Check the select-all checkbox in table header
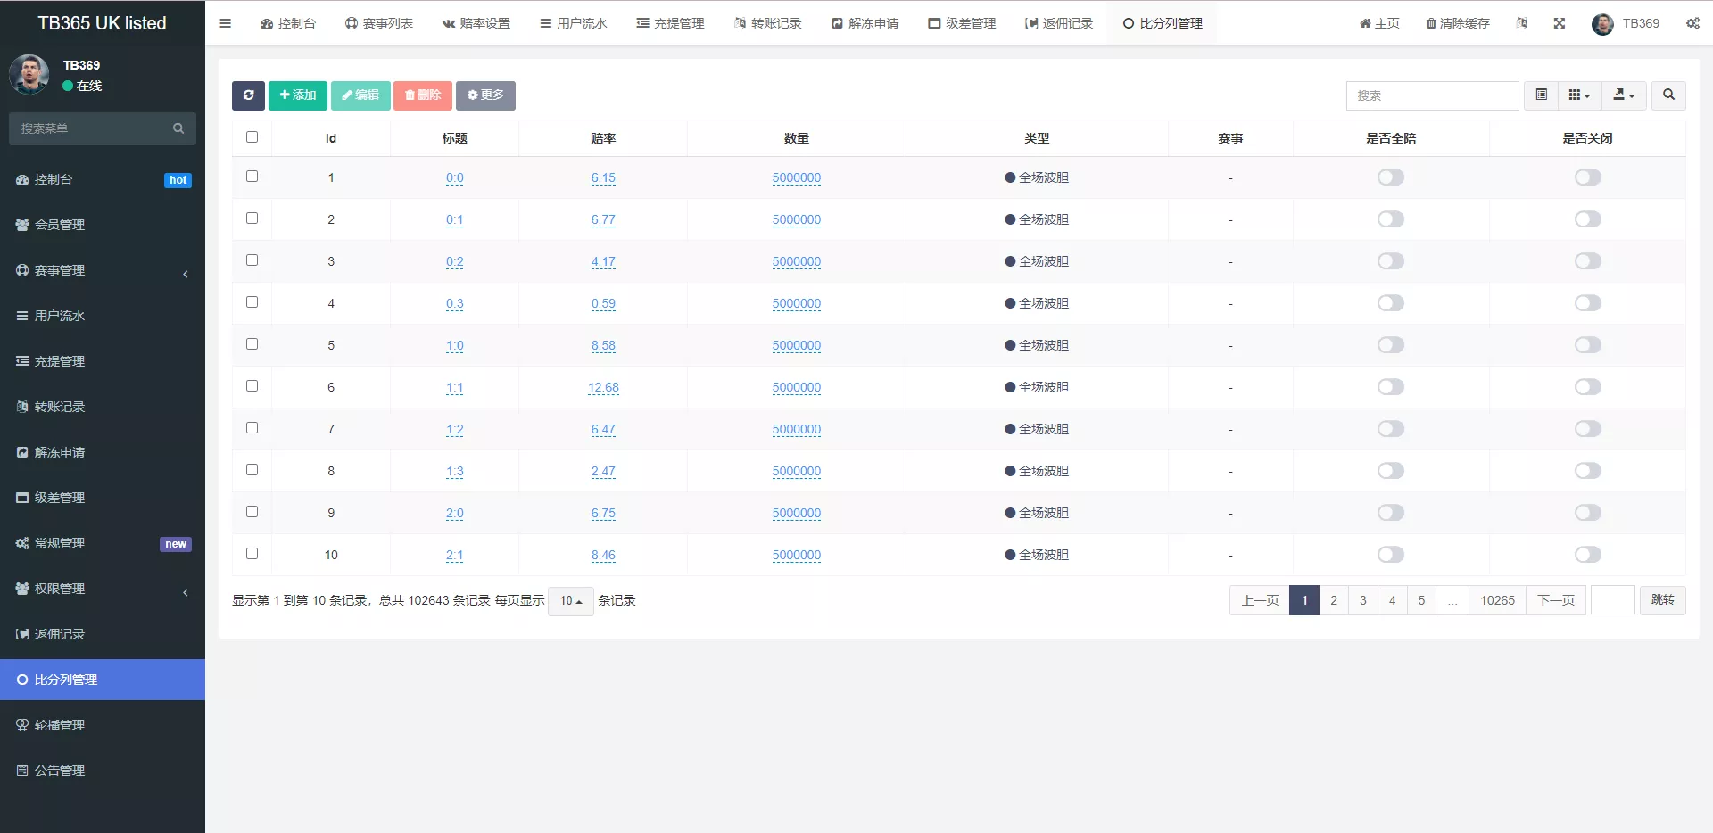This screenshot has width=1713, height=833. coord(252,137)
